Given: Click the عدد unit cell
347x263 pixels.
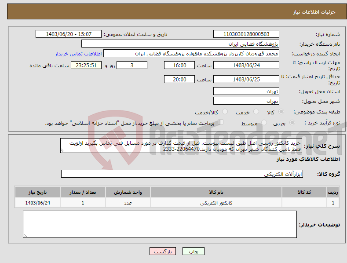Looking at the screenshot, I should pos(128,203).
